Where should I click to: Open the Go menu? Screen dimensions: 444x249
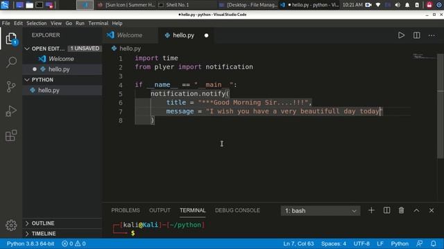click(x=69, y=23)
